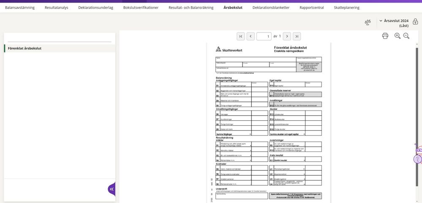422x203 pixels.
Task: Zoom out of the document preview
Action: tap(406, 36)
